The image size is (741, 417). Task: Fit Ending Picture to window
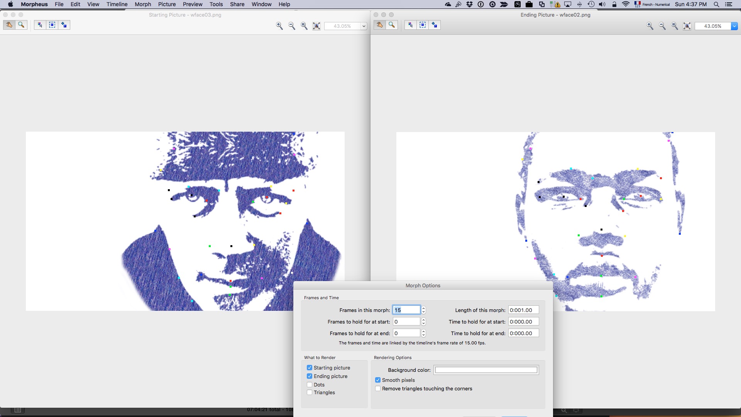click(x=687, y=26)
